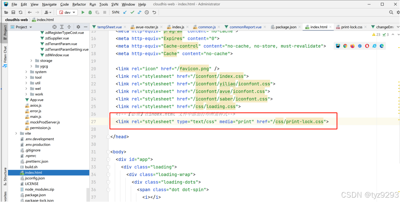Navigate back with the left arrow icon

click(x=30, y=12)
